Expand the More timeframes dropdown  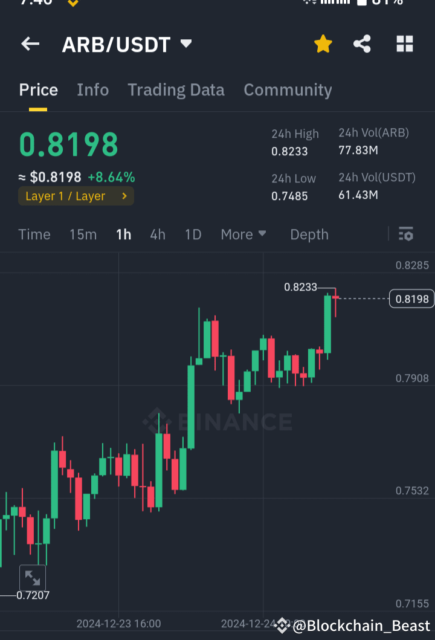[243, 234]
